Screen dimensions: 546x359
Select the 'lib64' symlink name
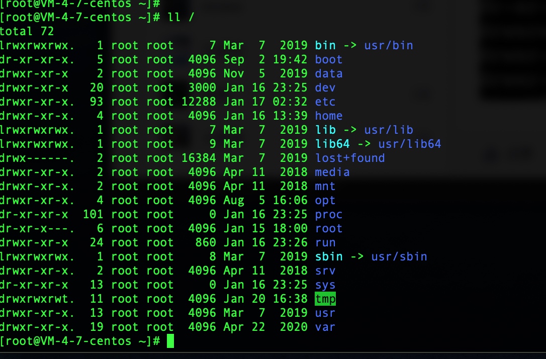[x=332, y=144]
